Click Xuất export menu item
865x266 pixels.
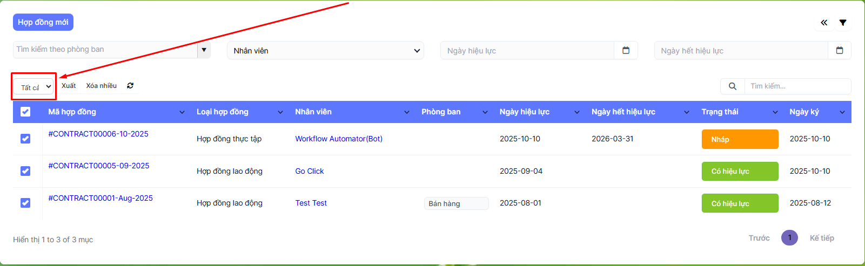[x=69, y=86]
